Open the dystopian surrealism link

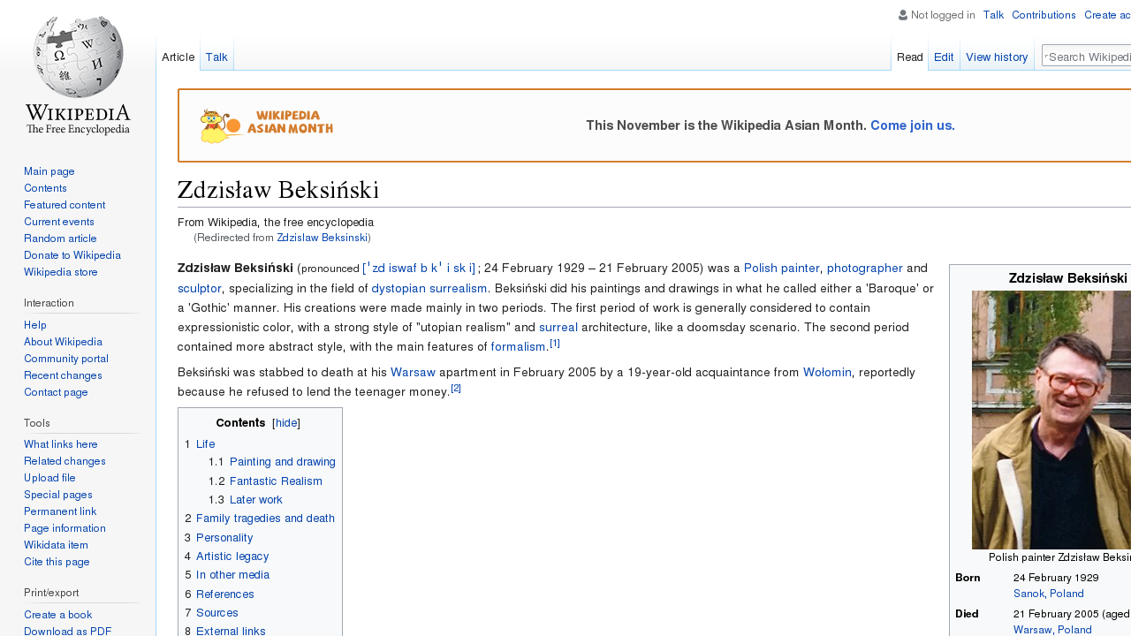tap(429, 288)
